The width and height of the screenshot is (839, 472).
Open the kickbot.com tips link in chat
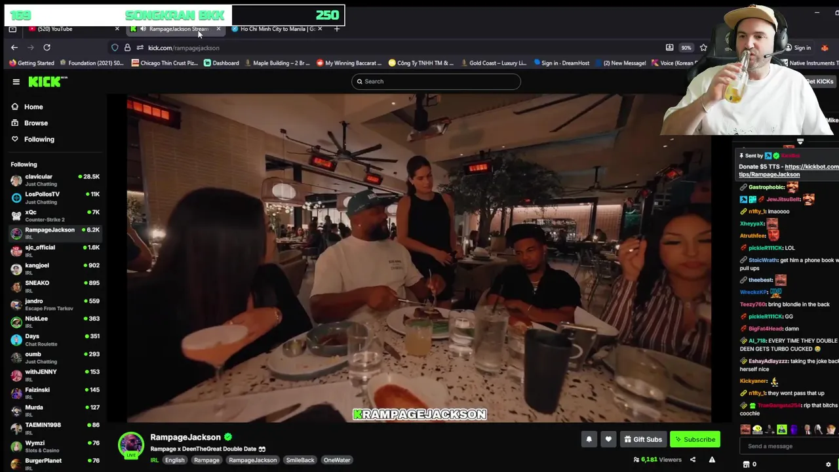point(789,170)
